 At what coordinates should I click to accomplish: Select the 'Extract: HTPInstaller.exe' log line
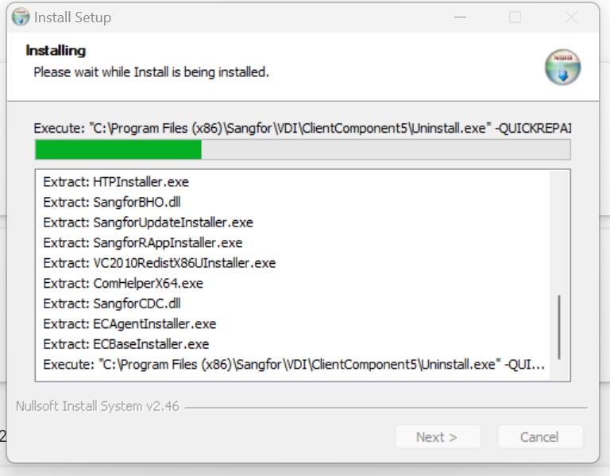(x=116, y=182)
